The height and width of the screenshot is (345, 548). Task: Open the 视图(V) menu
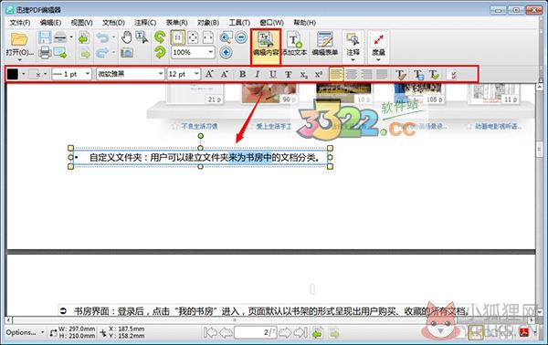click(x=82, y=23)
